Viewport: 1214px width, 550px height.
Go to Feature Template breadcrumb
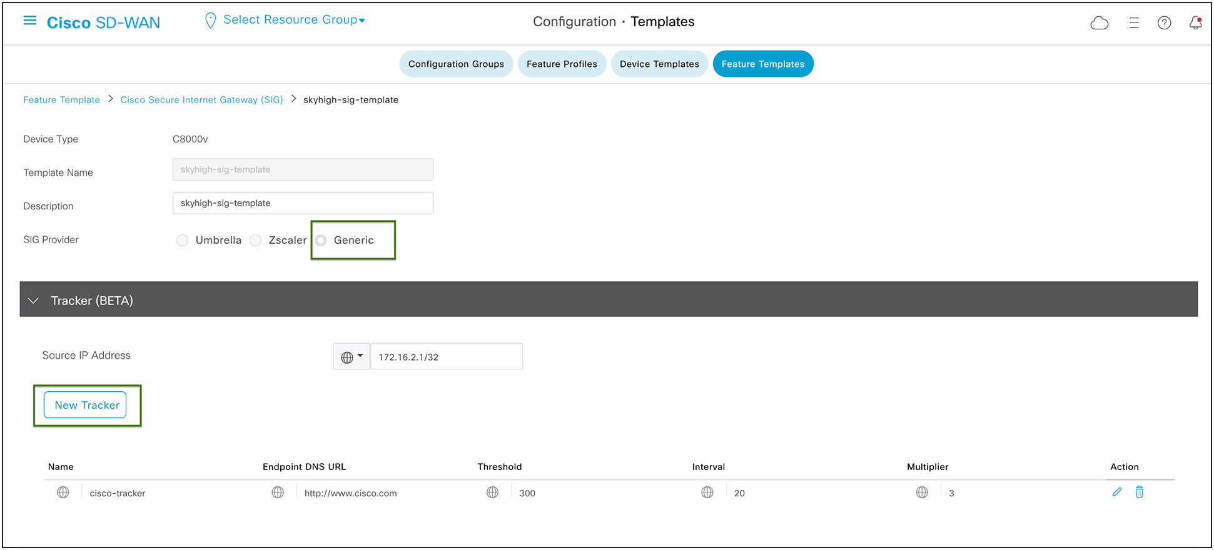[x=61, y=100]
